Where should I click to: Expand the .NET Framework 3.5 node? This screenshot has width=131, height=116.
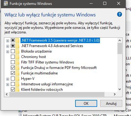[x=8, y=41]
